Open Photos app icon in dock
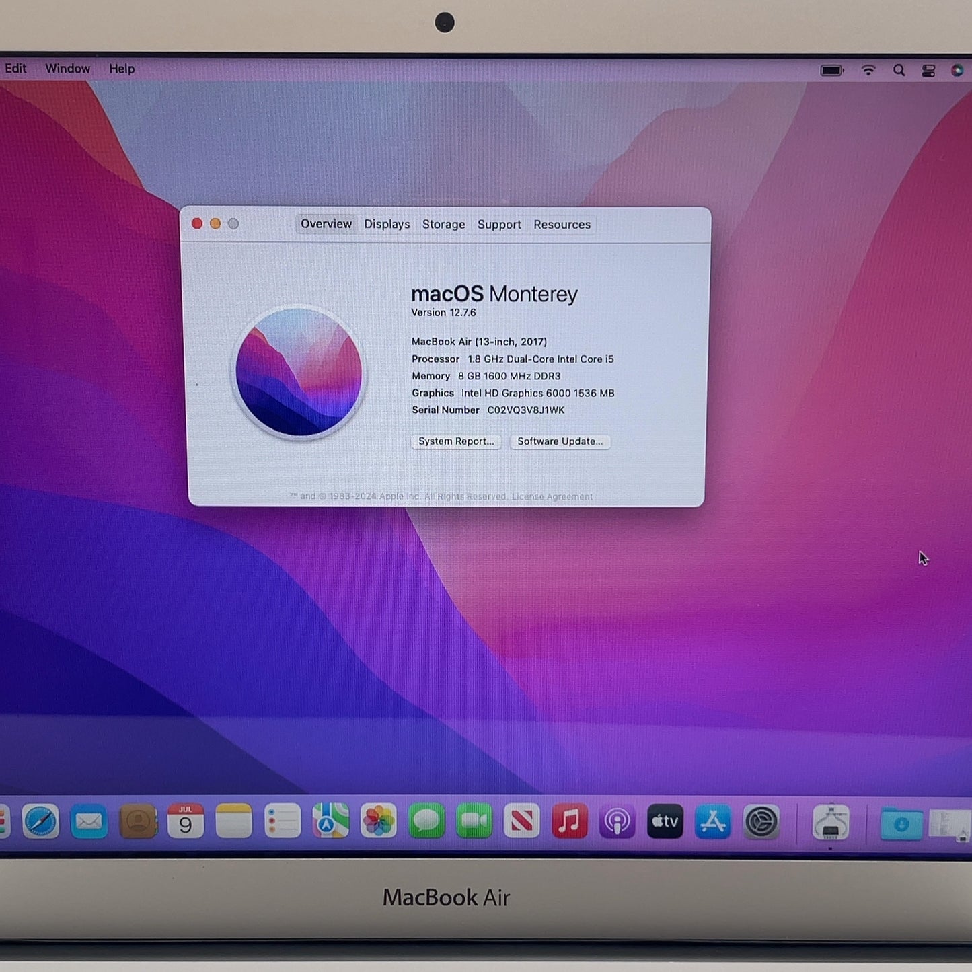This screenshot has height=972, width=972. click(x=378, y=821)
